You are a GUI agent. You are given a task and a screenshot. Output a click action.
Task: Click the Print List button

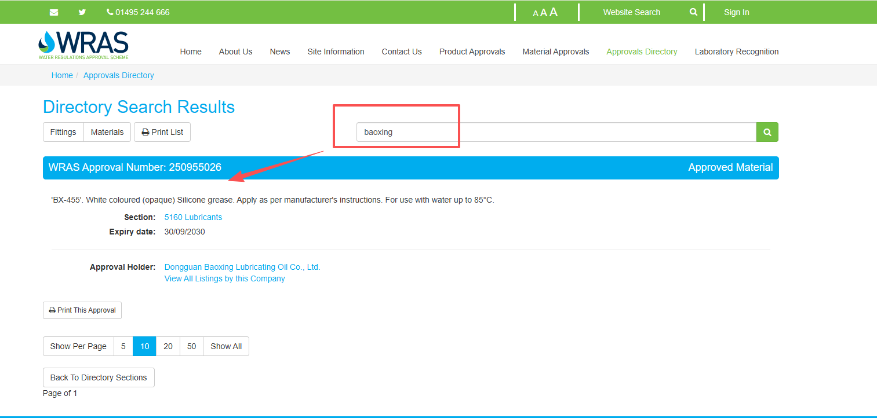coord(162,132)
